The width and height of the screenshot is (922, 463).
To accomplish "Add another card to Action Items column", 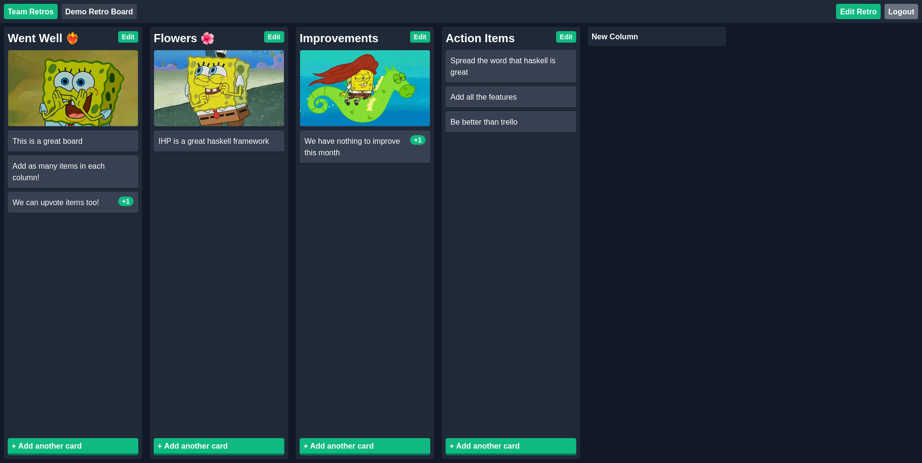I will (511, 446).
